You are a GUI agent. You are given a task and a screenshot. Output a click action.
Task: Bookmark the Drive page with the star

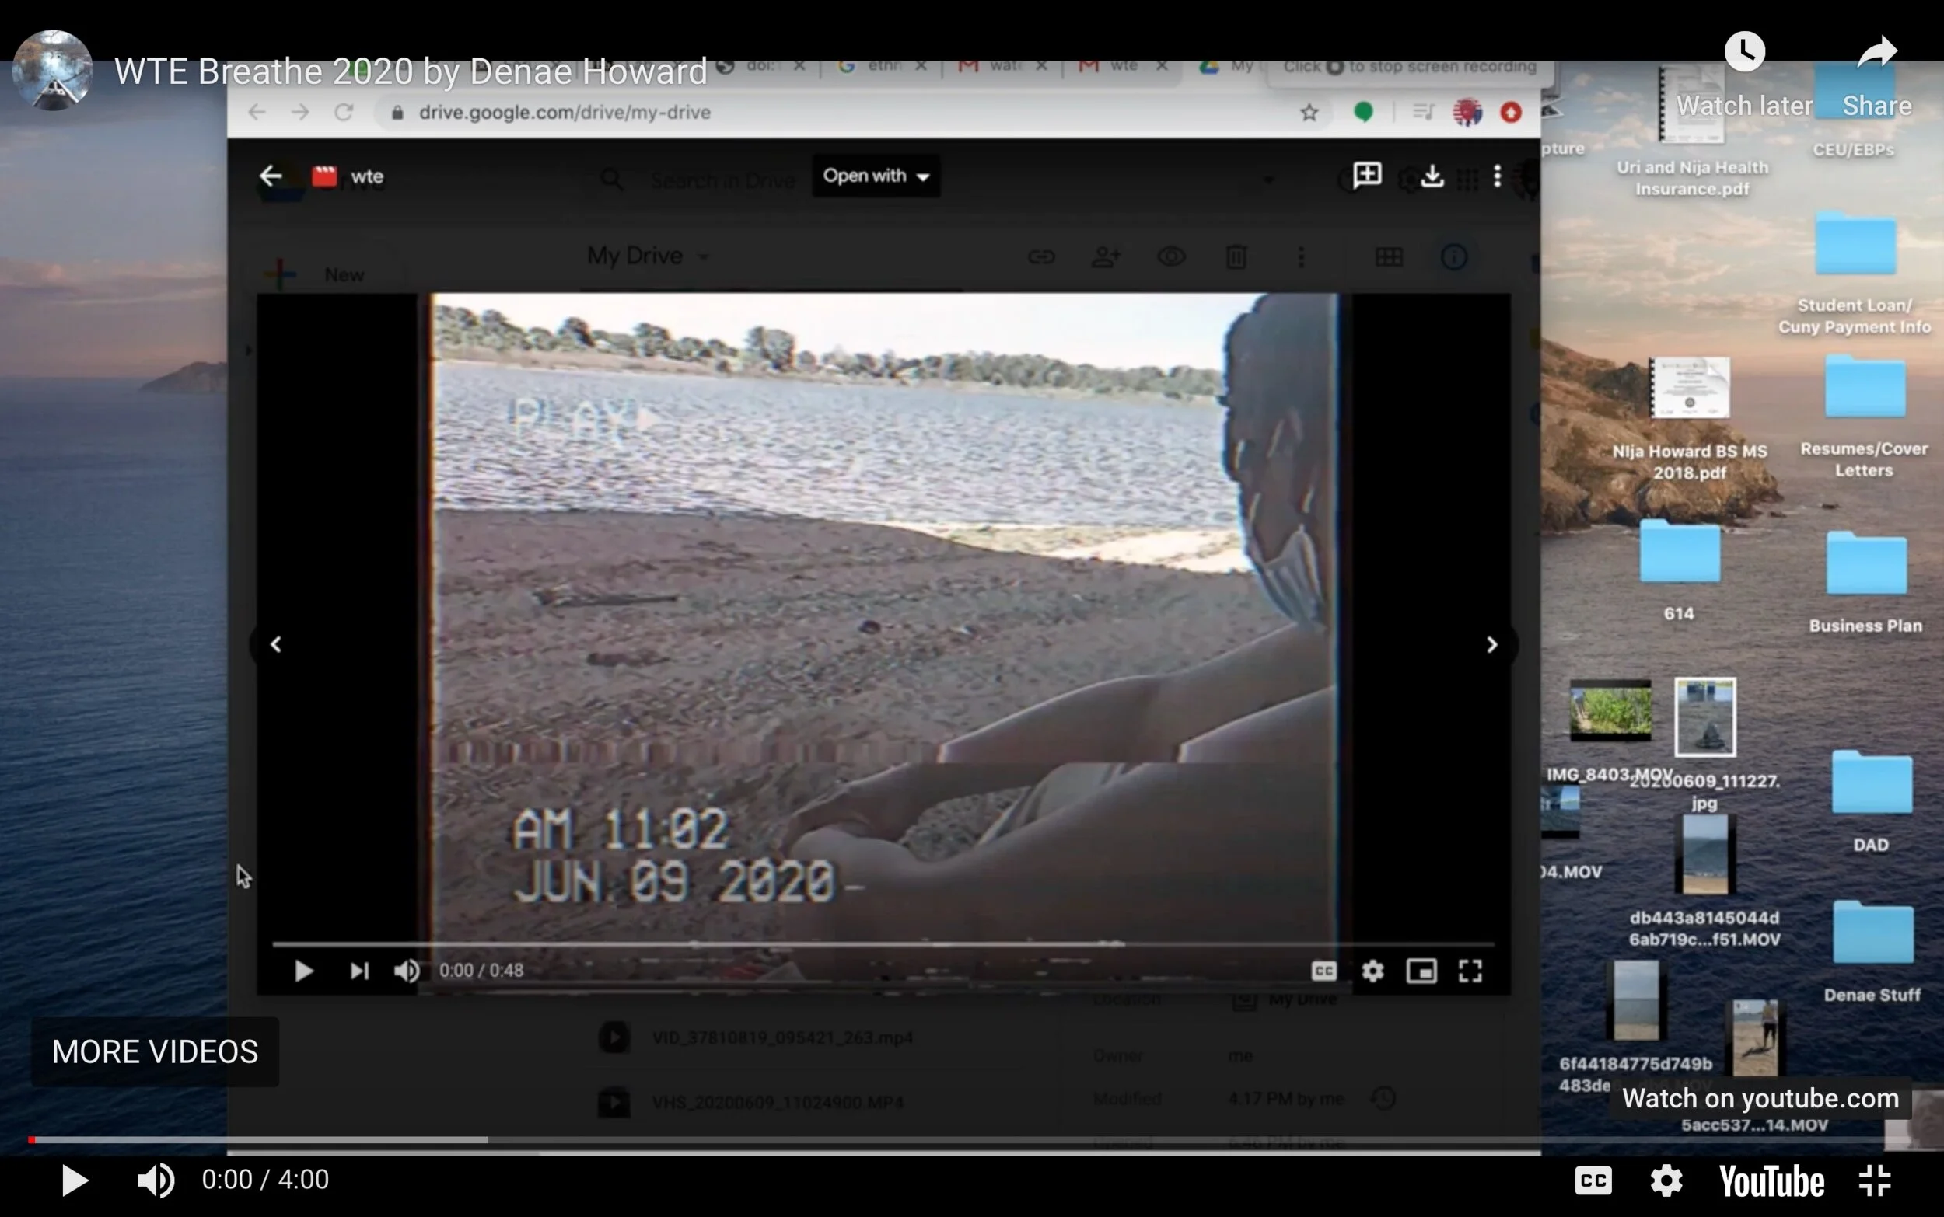coord(1309,112)
